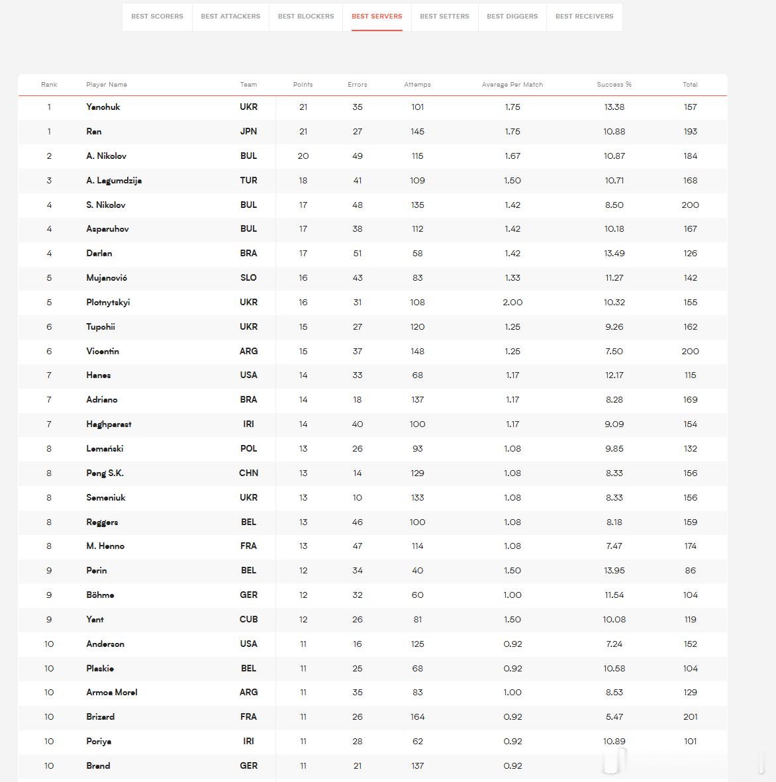Click the Success % column header
This screenshot has width=776, height=782.
point(614,85)
